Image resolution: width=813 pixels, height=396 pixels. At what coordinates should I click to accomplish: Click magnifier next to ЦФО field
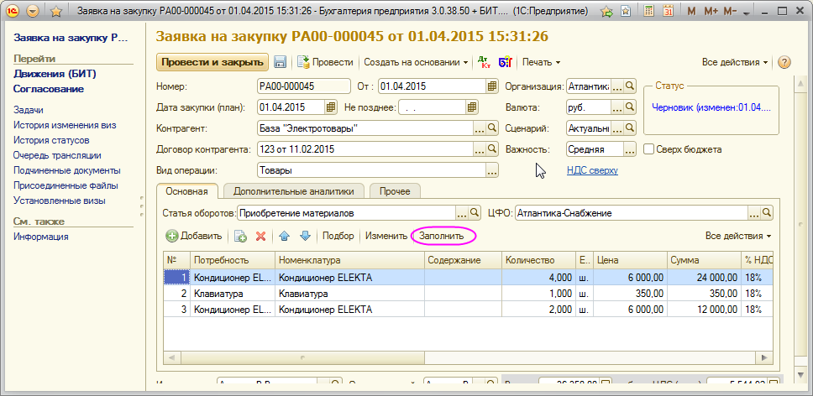click(x=767, y=212)
